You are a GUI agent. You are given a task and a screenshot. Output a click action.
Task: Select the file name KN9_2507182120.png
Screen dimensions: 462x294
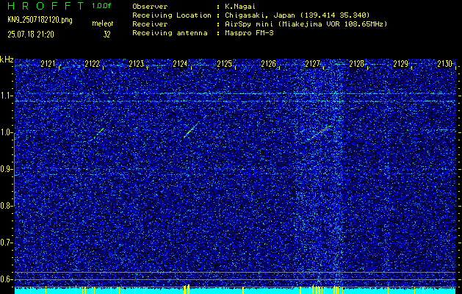(x=40, y=21)
